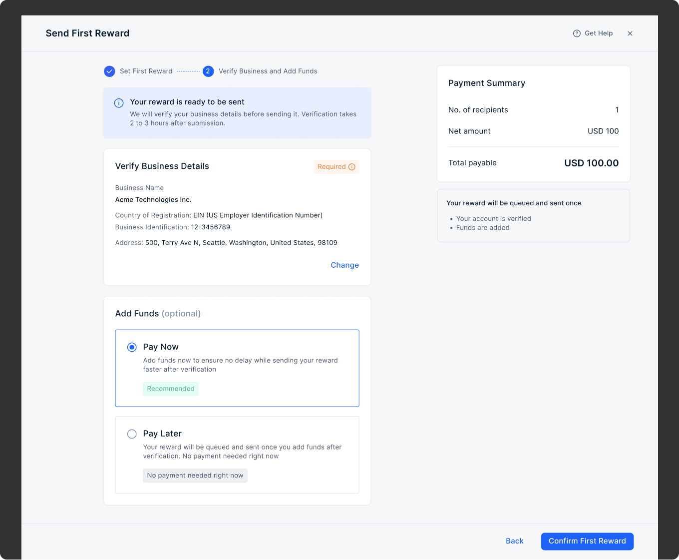Viewport: 679px width, 560px height.
Task: Click Change to edit business details
Action: tap(344, 265)
